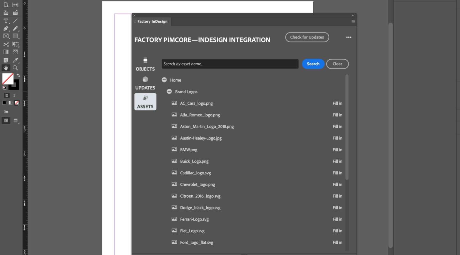Select Dodge_black_logo.svg file
The image size is (460, 255).
point(200,208)
